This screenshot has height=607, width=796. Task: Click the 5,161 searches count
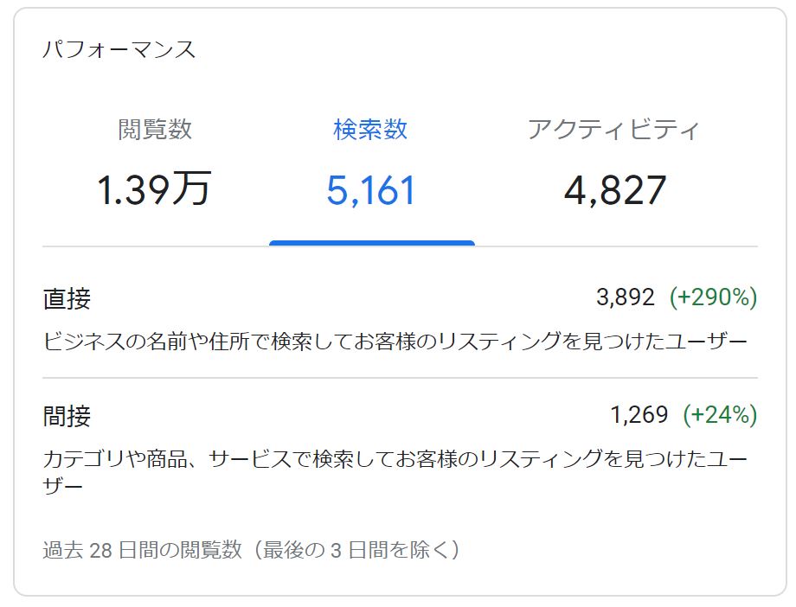[x=371, y=190]
